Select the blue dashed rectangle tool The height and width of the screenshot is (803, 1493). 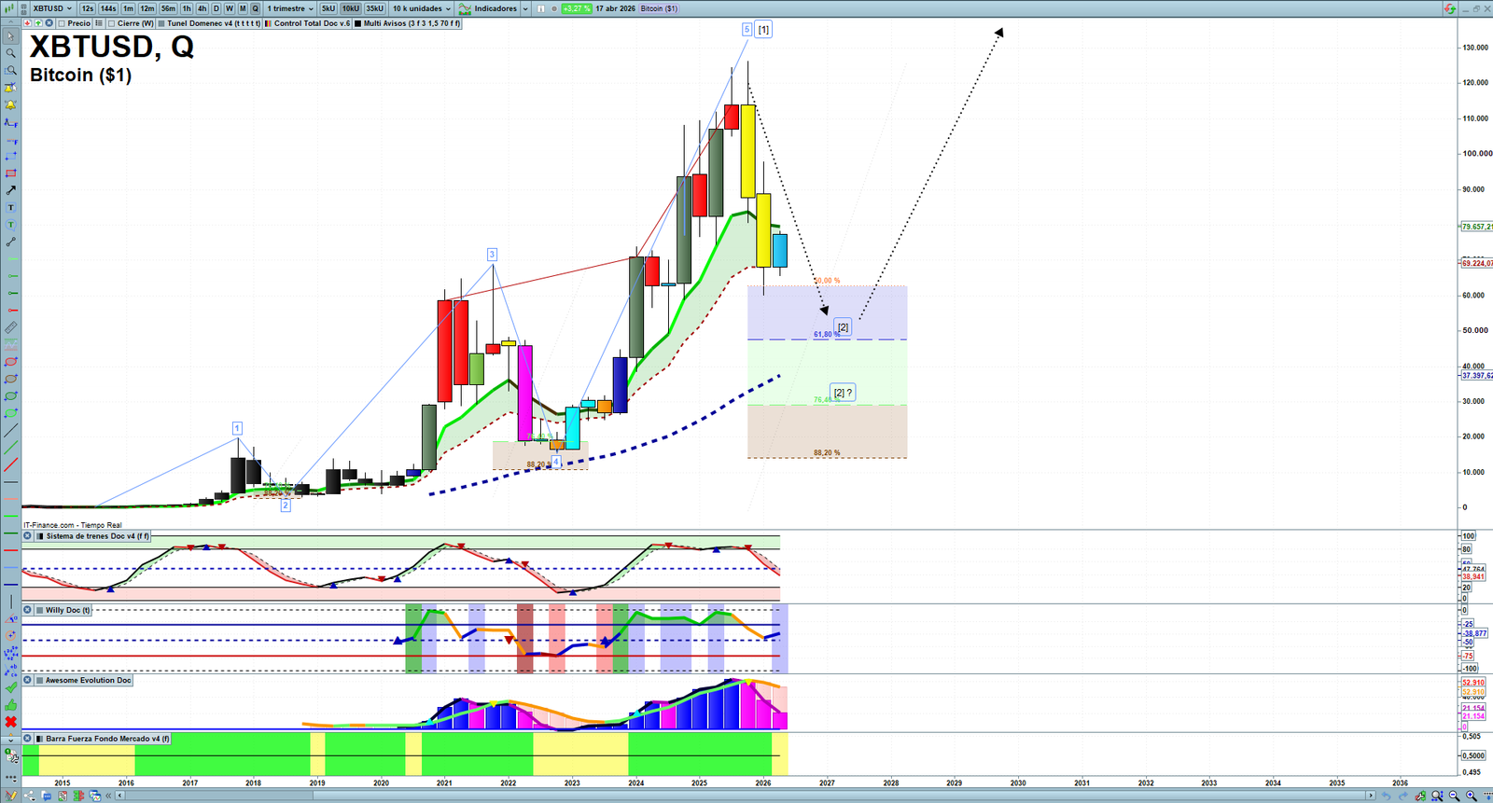pyautogui.click(x=11, y=157)
